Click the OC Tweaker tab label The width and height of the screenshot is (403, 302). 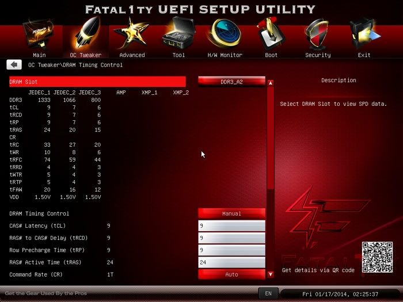pyautogui.click(x=86, y=55)
